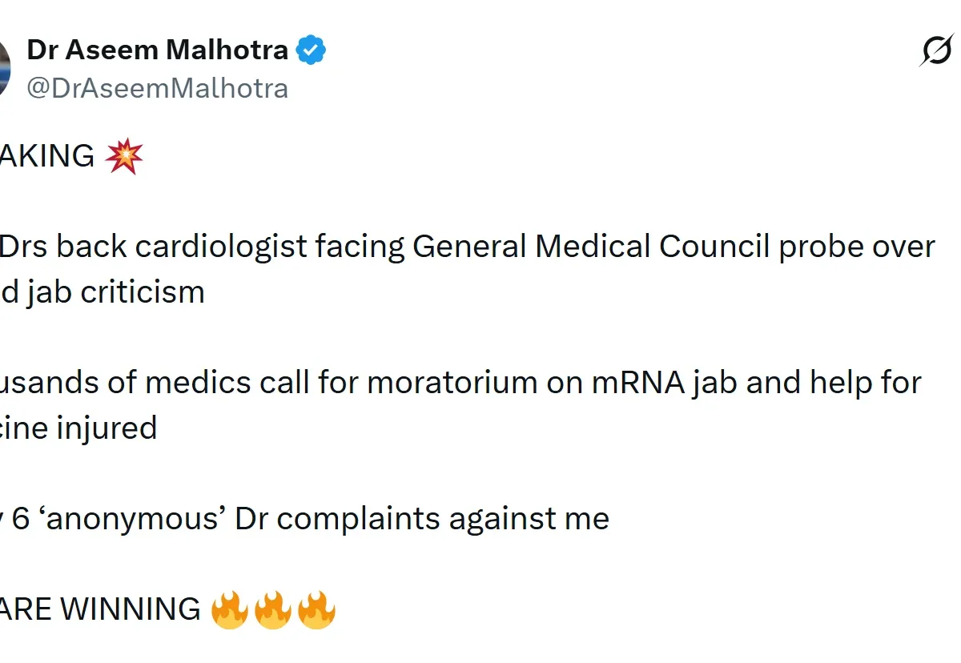Viewport: 961px width, 663px height.
Task: Open the Grok icon at top right
Action: (937, 51)
